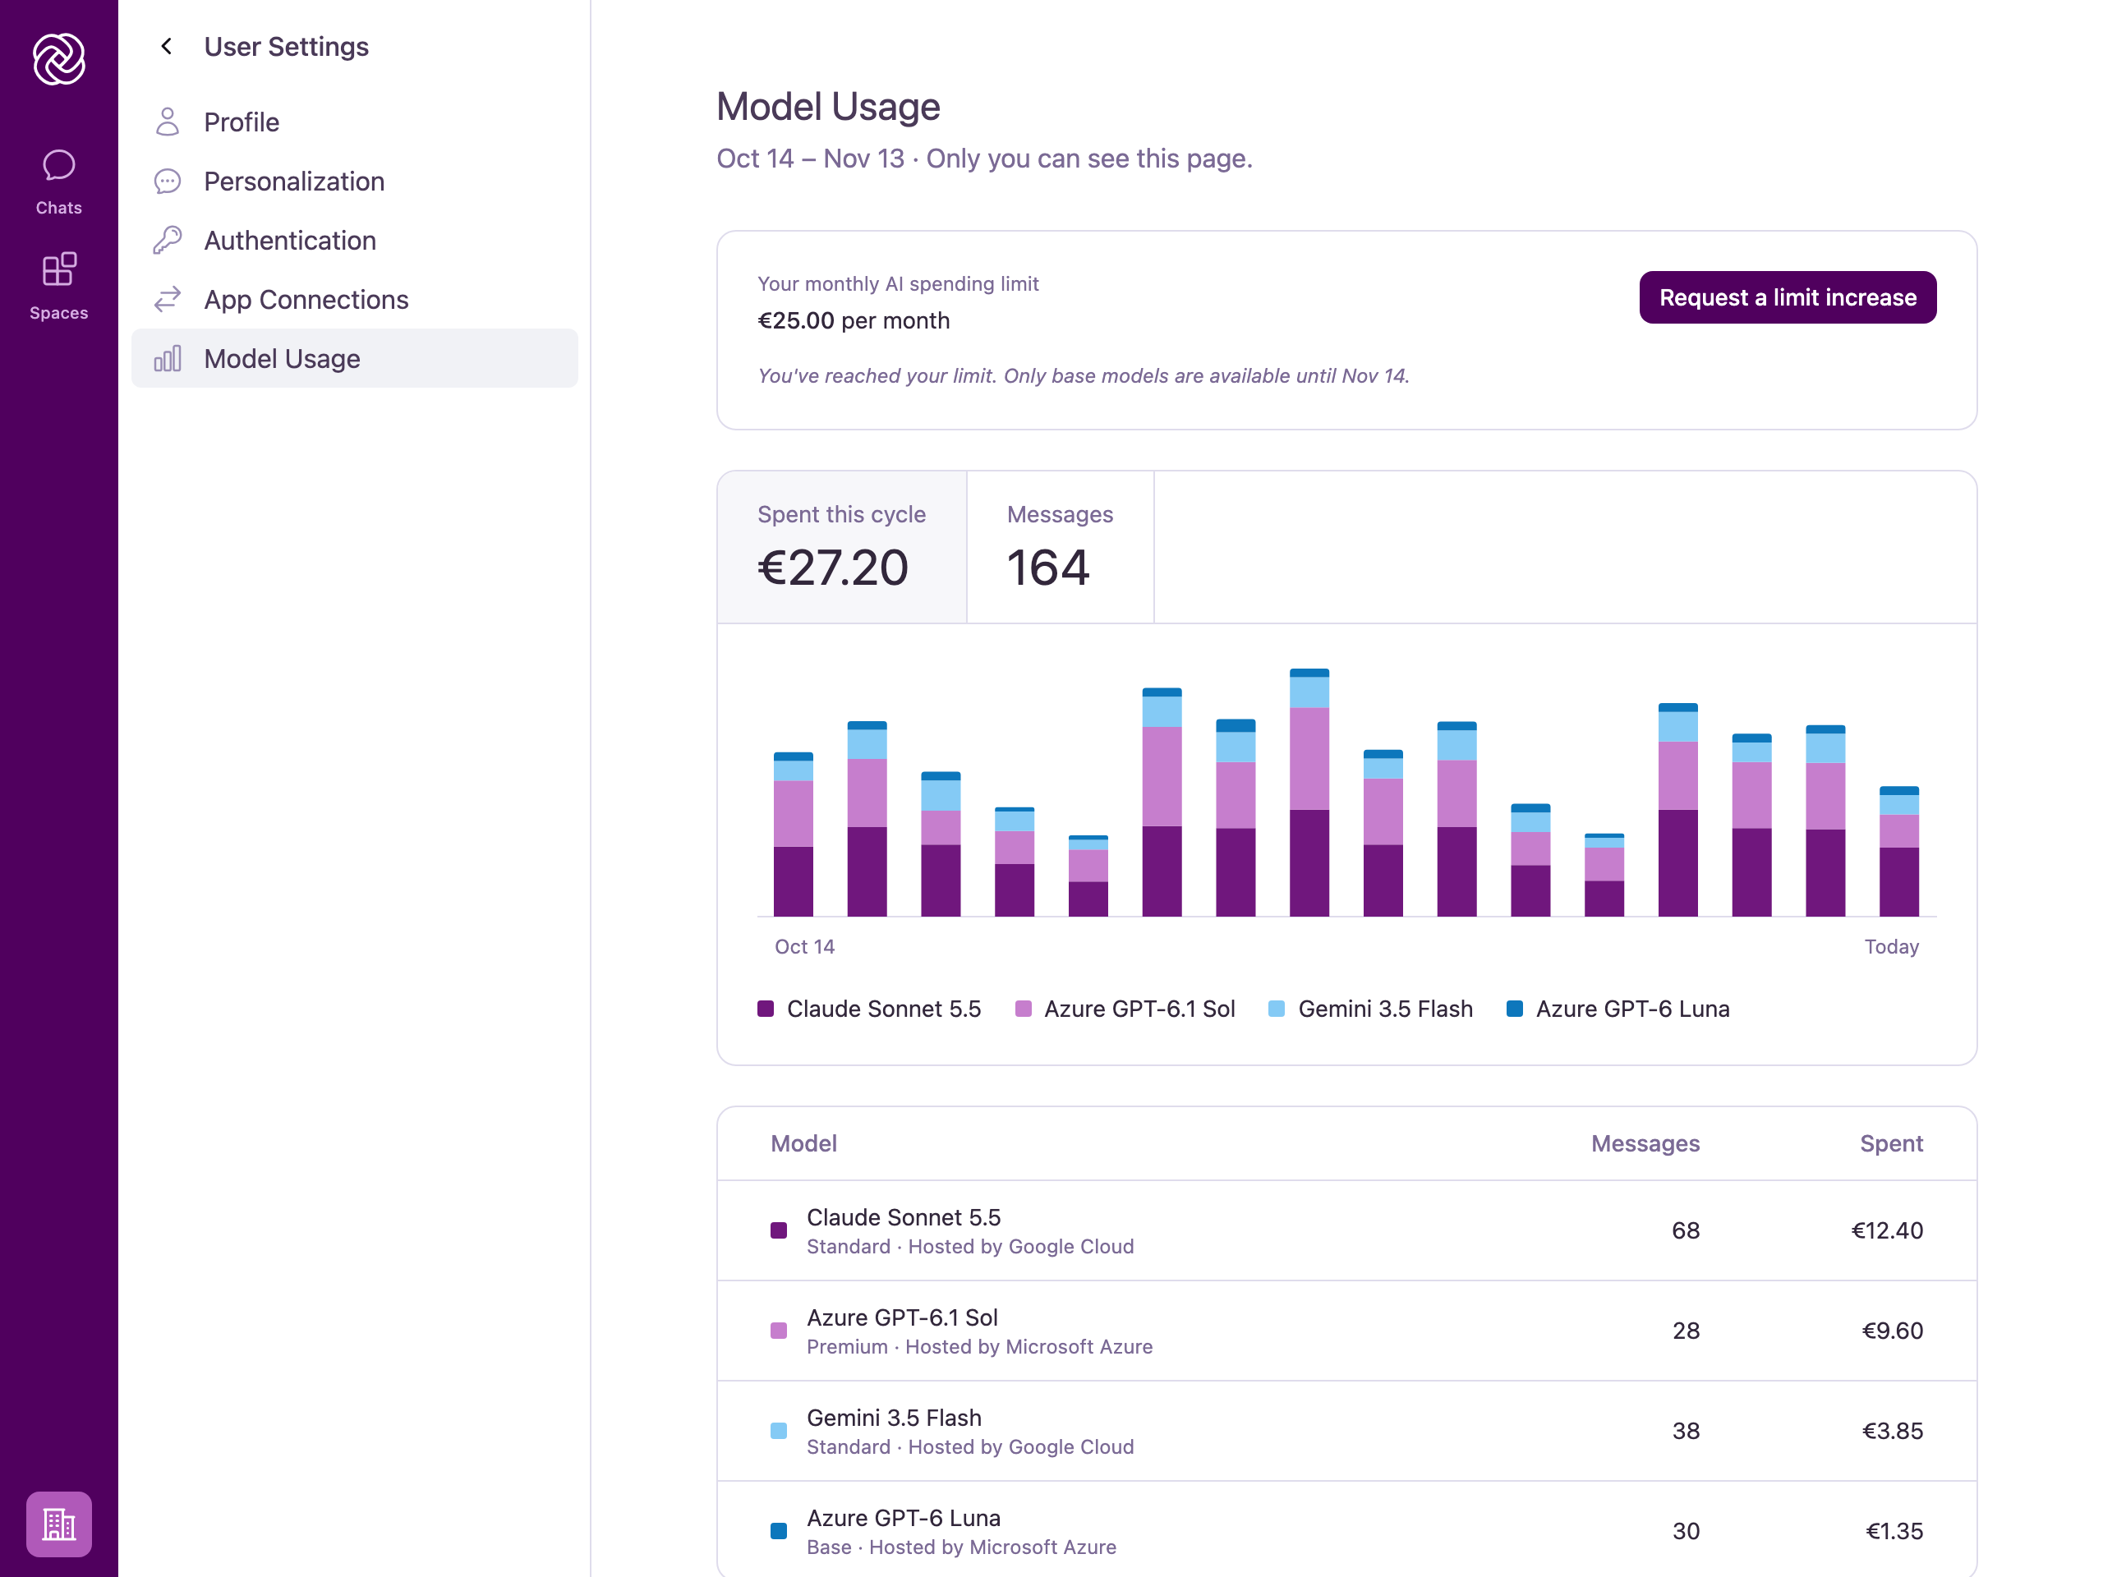Click the Model Usage bar chart icon

click(168, 358)
